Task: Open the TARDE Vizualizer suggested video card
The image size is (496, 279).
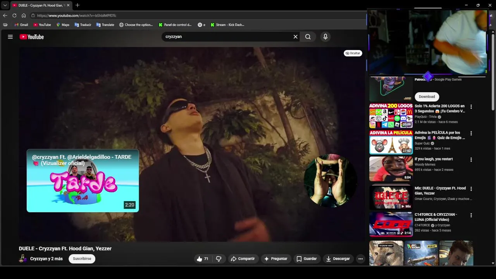Action: (x=83, y=181)
